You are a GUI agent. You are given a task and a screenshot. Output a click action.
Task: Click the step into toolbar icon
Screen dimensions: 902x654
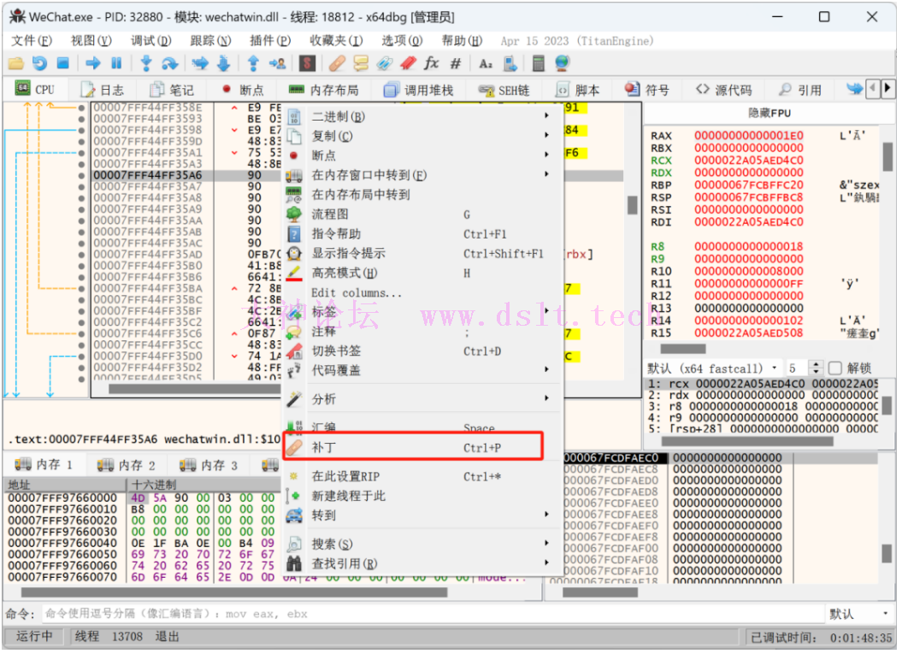click(x=146, y=63)
